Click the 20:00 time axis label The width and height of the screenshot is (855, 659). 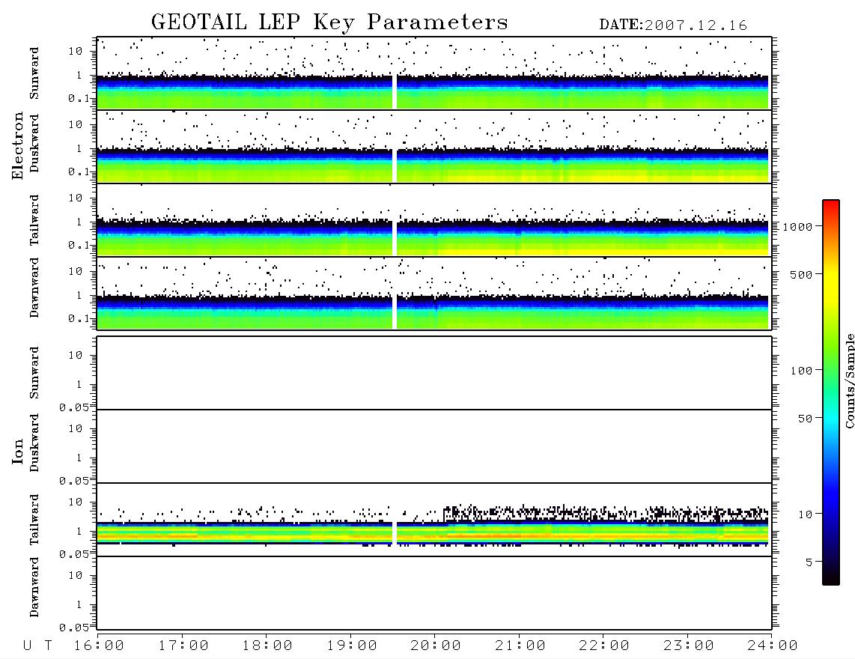coord(436,646)
